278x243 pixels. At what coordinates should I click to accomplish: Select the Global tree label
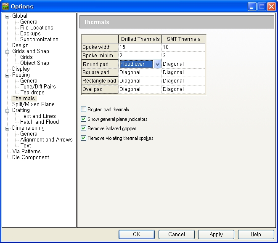(x=20, y=16)
